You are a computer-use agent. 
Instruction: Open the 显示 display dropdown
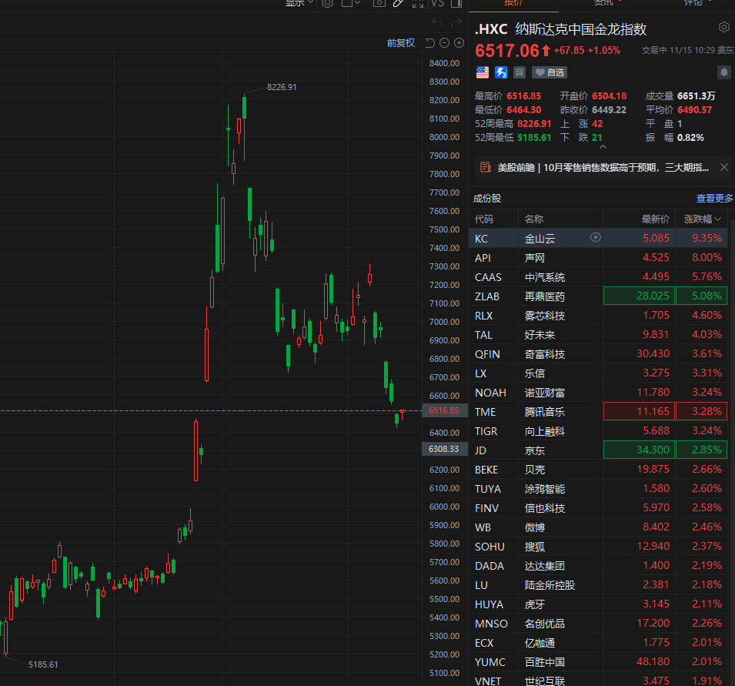pos(299,3)
